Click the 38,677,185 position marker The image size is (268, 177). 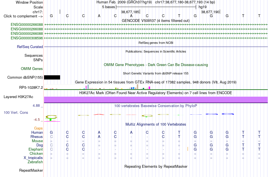[x=130, y=12]
